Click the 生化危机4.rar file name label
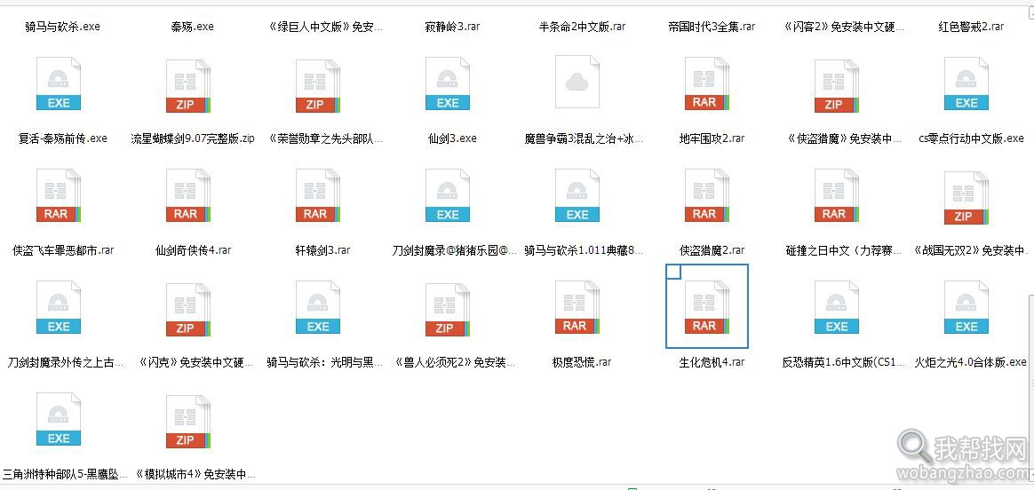The image size is (1034, 490). point(712,362)
